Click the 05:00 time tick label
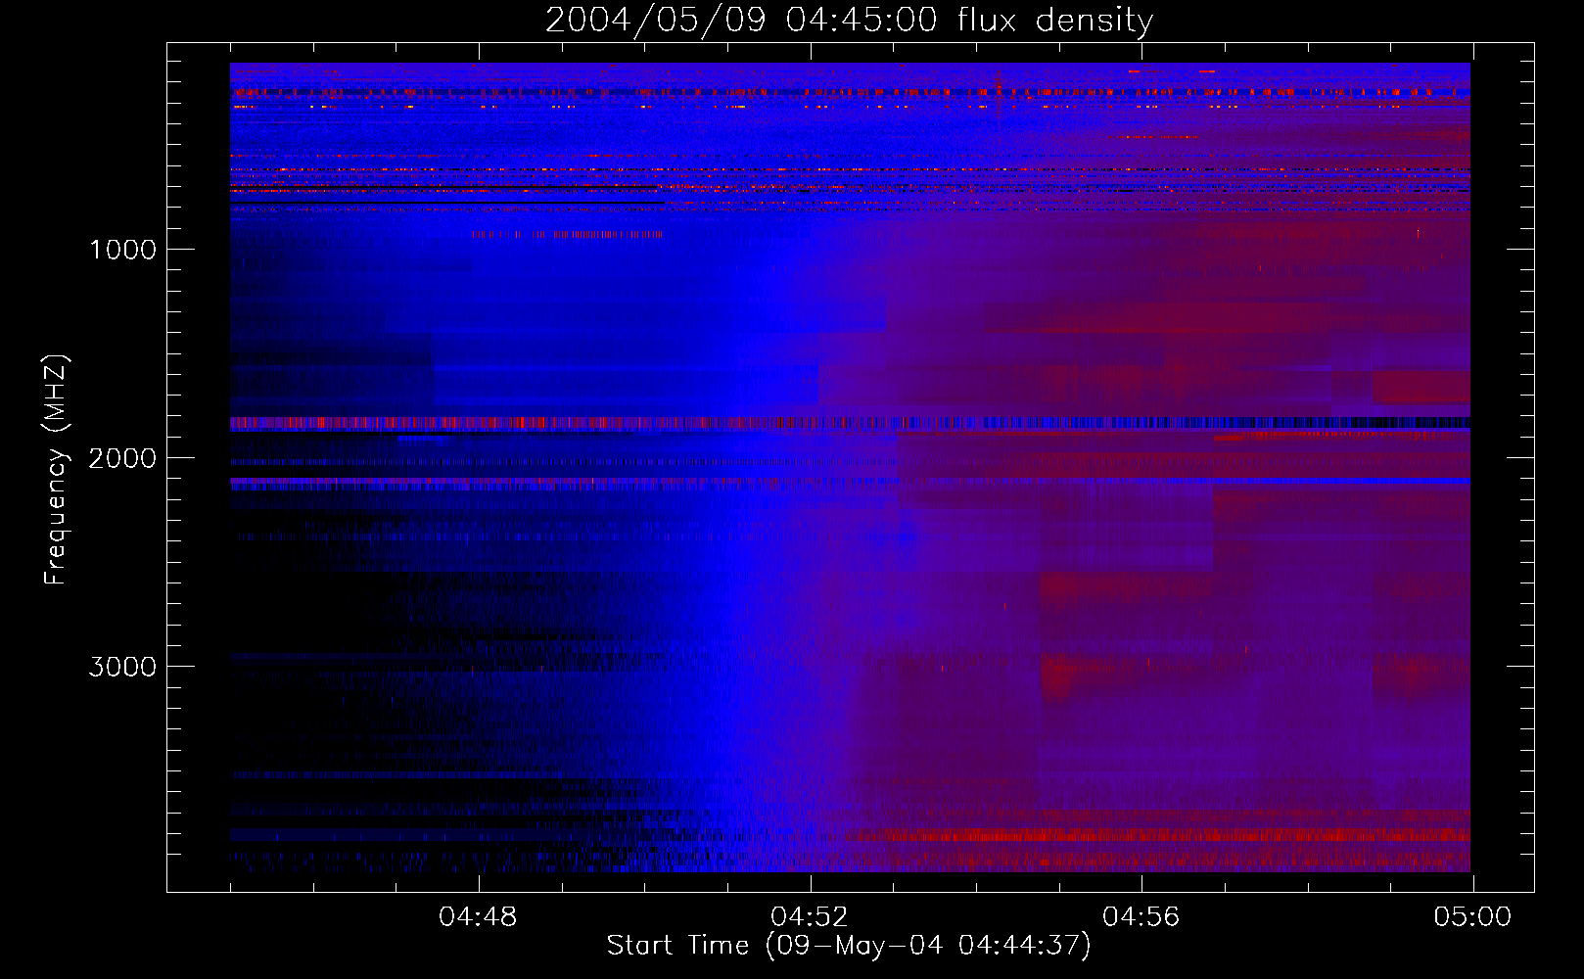 coord(1472,916)
